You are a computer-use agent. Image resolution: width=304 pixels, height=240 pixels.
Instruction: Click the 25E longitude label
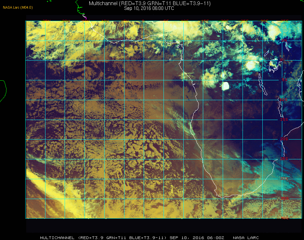coord(244,21)
